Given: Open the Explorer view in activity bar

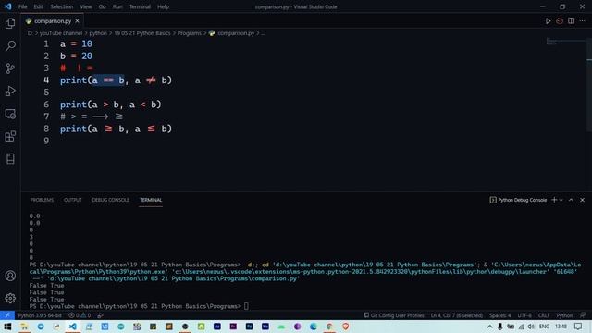Looking at the screenshot, I should point(10,23).
